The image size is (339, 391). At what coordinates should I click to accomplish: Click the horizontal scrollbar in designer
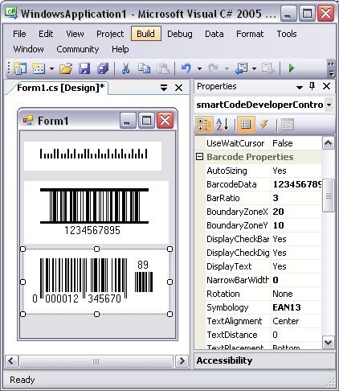click(x=96, y=361)
